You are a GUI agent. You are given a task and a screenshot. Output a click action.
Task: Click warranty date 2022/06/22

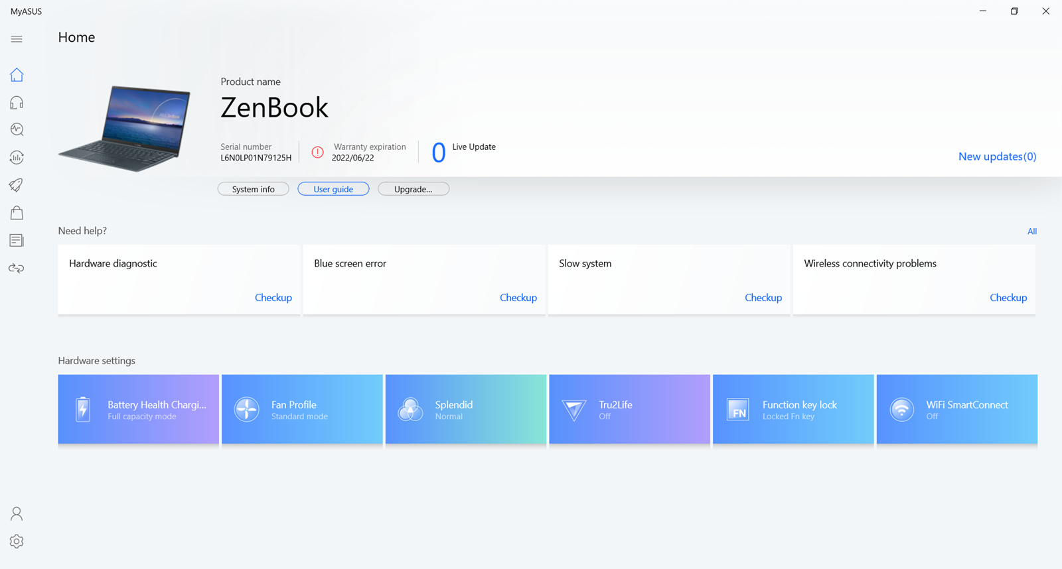coord(352,158)
